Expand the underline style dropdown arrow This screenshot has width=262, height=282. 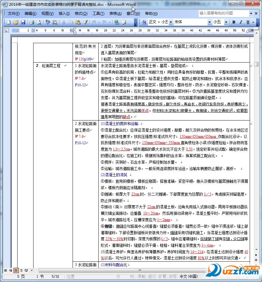tap(253, 22)
